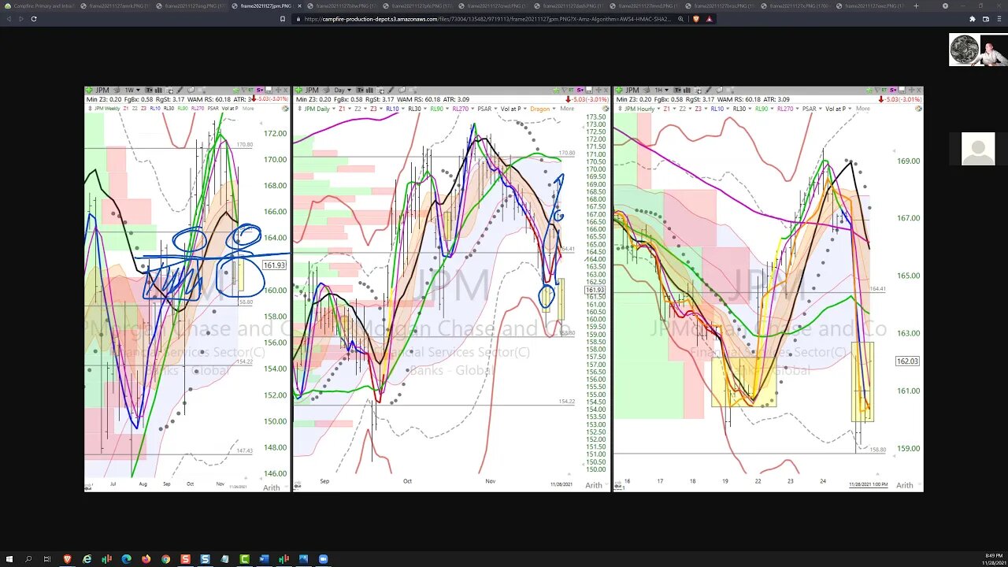Viewport: 1008px width, 567px height.
Task: Open Google Chrome from the taskbar
Action: (x=165, y=559)
